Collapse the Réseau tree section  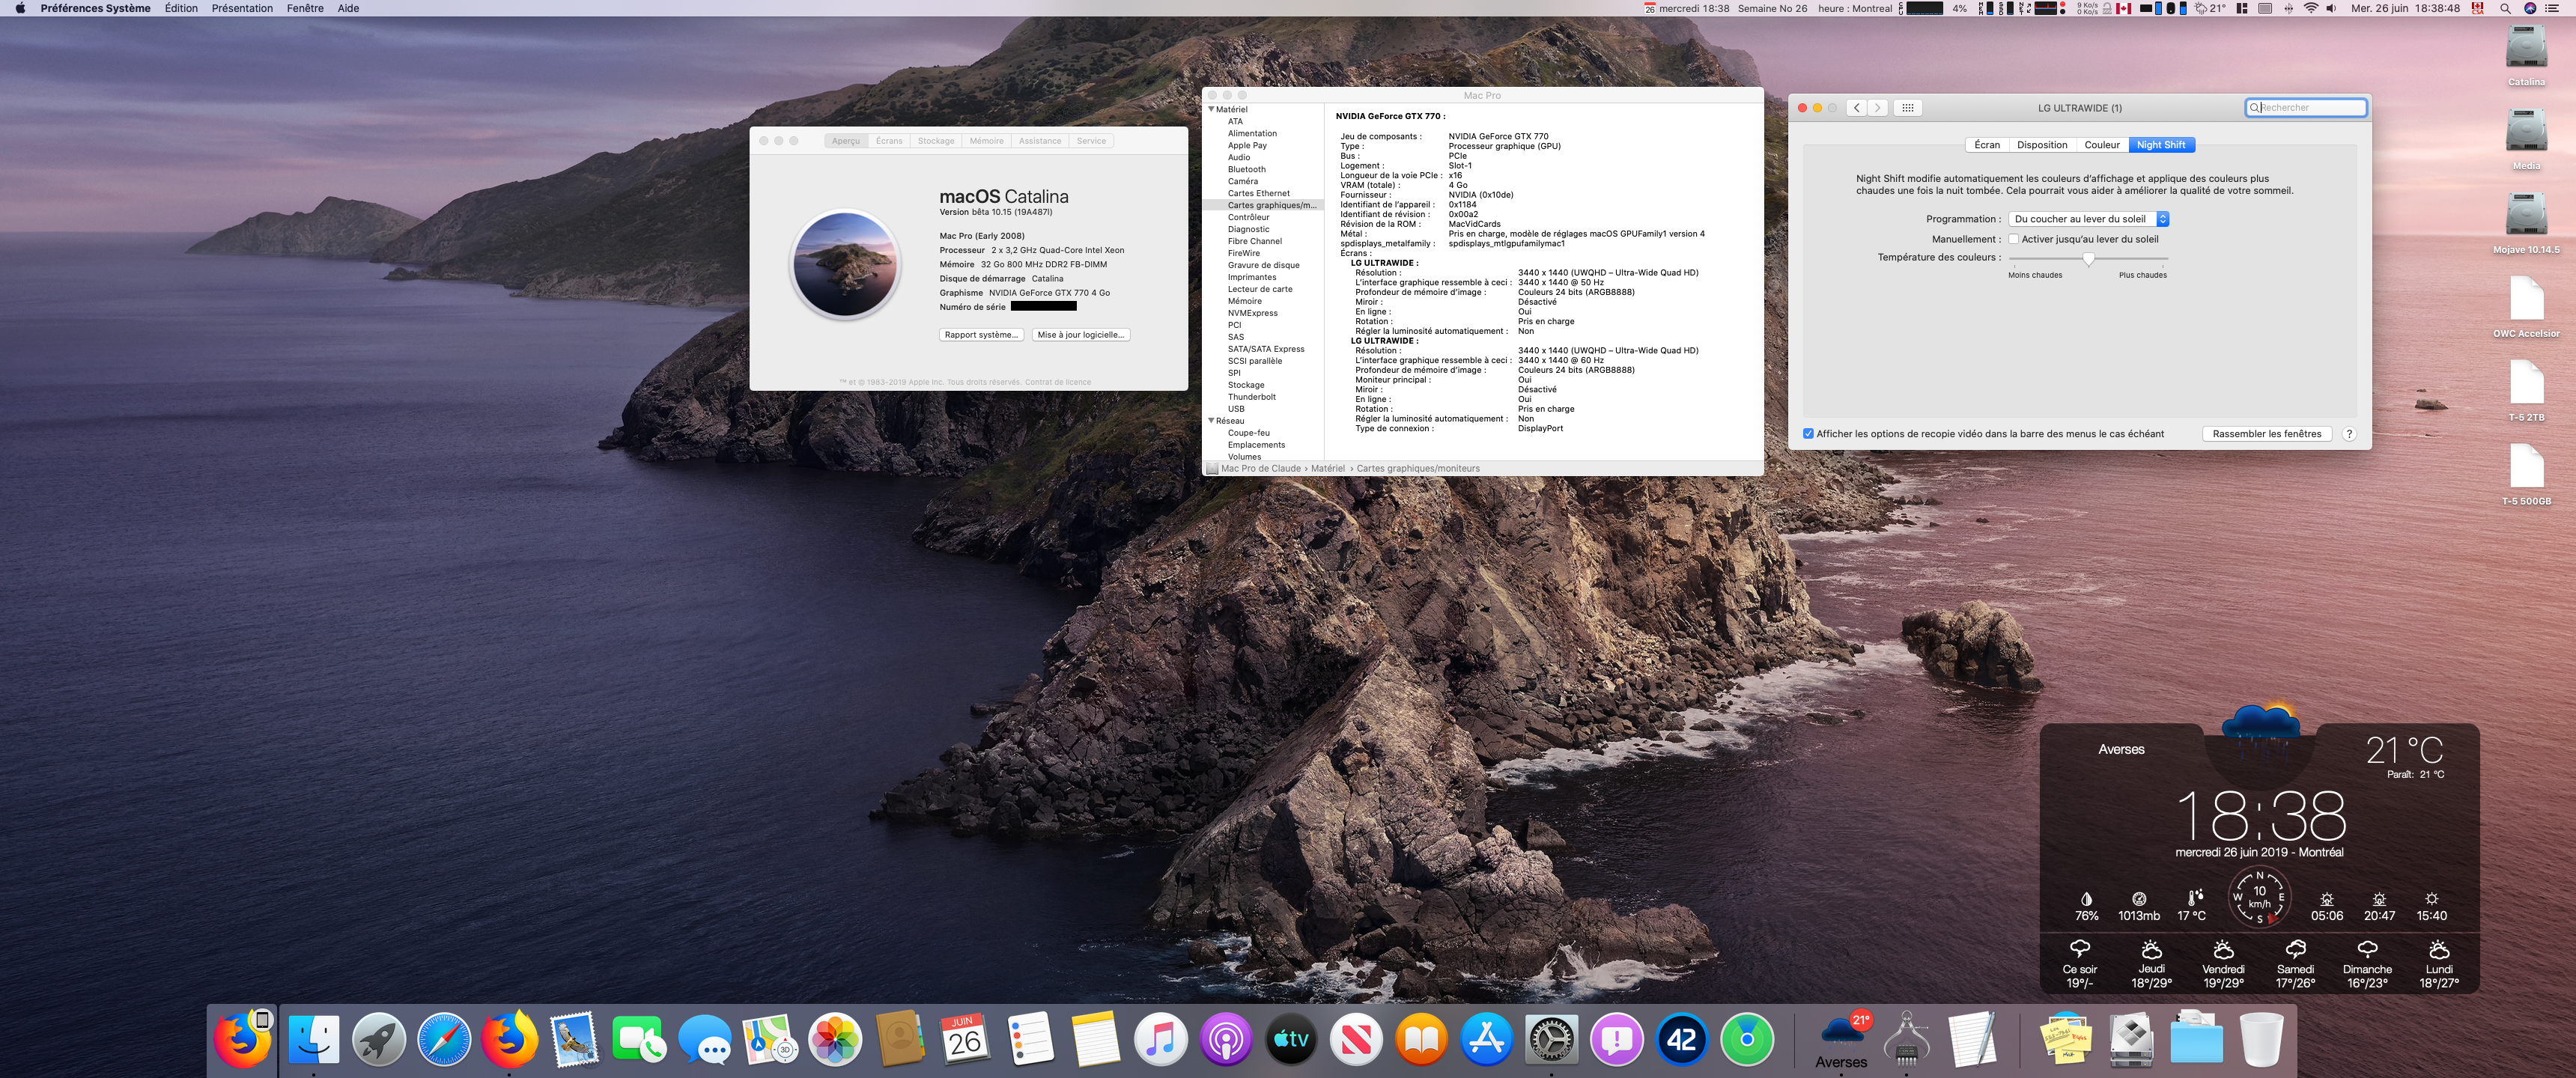click(1211, 421)
